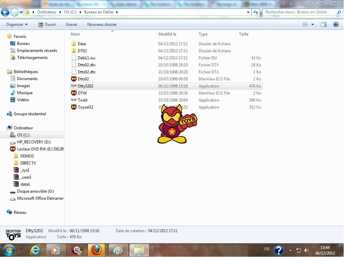Open the help question mark icon
Viewport: 345px width, 257px height.
[x=336, y=24]
